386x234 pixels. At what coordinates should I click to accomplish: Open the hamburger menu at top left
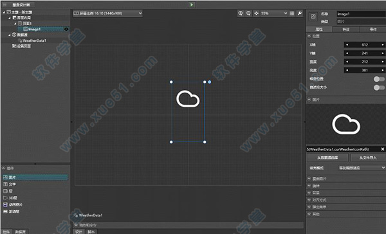click(5, 4)
